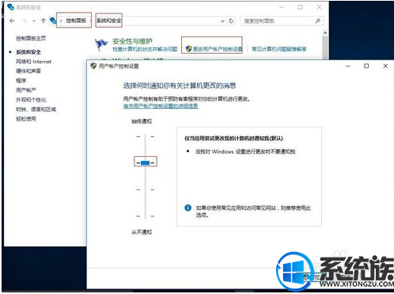Click the back arrow navigation icon
This screenshot has height=294, width=394.
(x=12, y=21)
